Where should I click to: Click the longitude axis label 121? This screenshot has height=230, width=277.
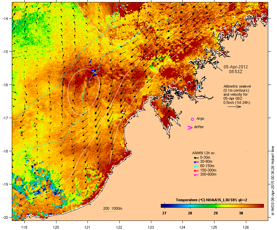click(87, 227)
